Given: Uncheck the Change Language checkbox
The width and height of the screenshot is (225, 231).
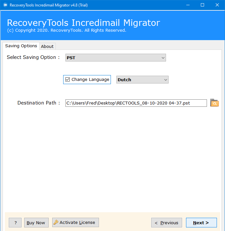Looking at the screenshot, I should click(67, 80).
